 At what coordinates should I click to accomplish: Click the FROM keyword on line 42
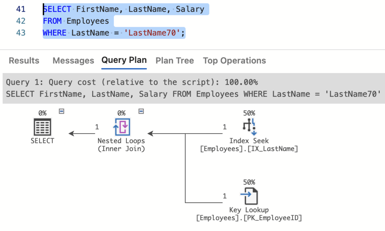pos(52,21)
